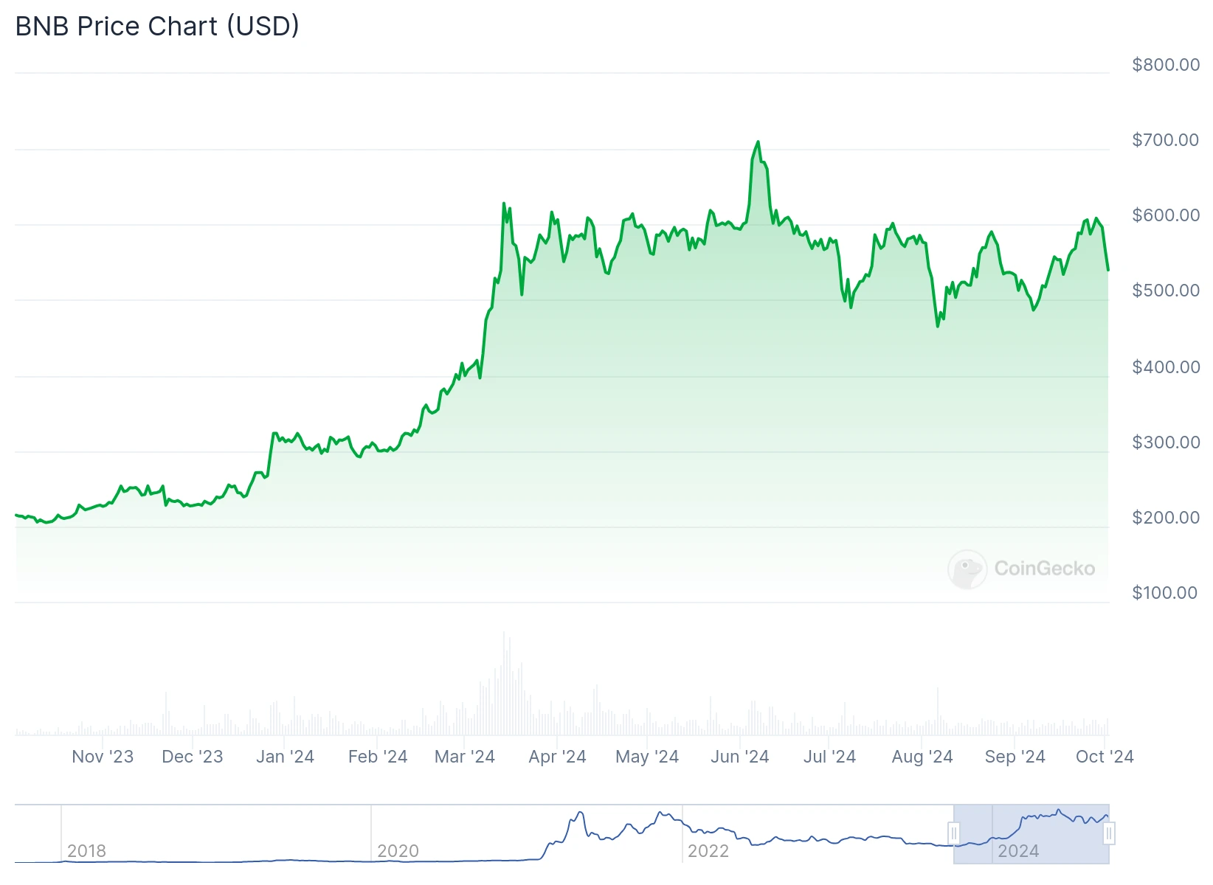Click the 2020 label in the navigator
1213x885 pixels.
tap(398, 851)
